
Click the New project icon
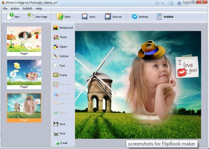(x=10, y=17)
